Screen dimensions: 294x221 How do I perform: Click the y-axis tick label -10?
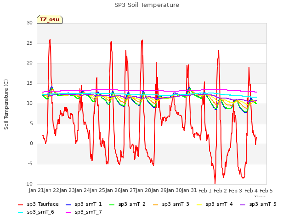coord(29,184)
